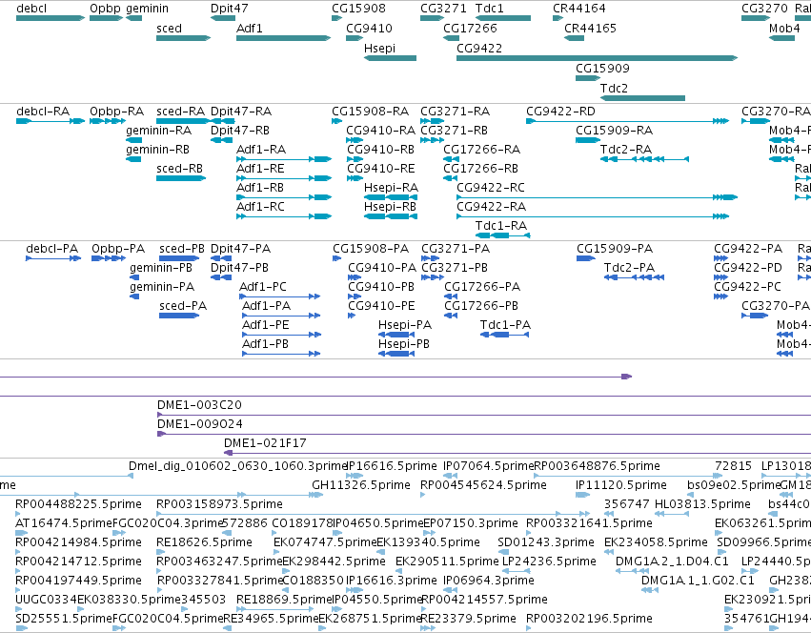Click the RP003202196.5prime EST label
This screenshot has width=811, height=633.
click(589, 619)
